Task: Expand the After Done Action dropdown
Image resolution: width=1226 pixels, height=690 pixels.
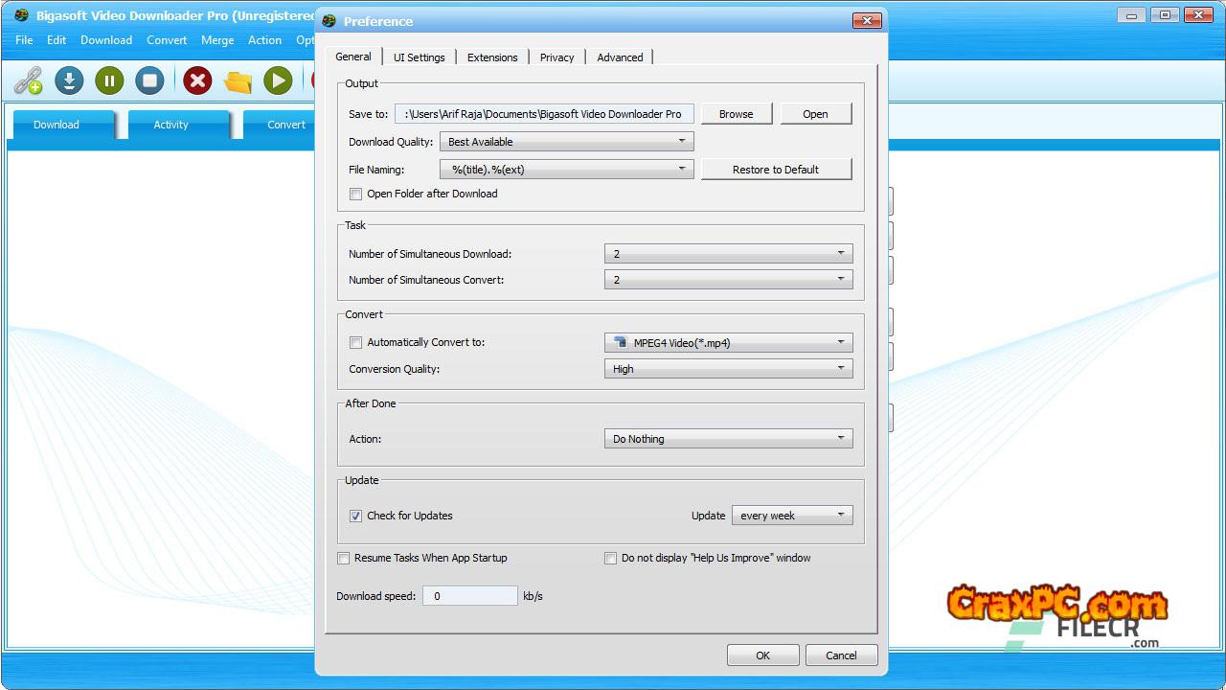Action: pyautogui.click(x=728, y=439)
